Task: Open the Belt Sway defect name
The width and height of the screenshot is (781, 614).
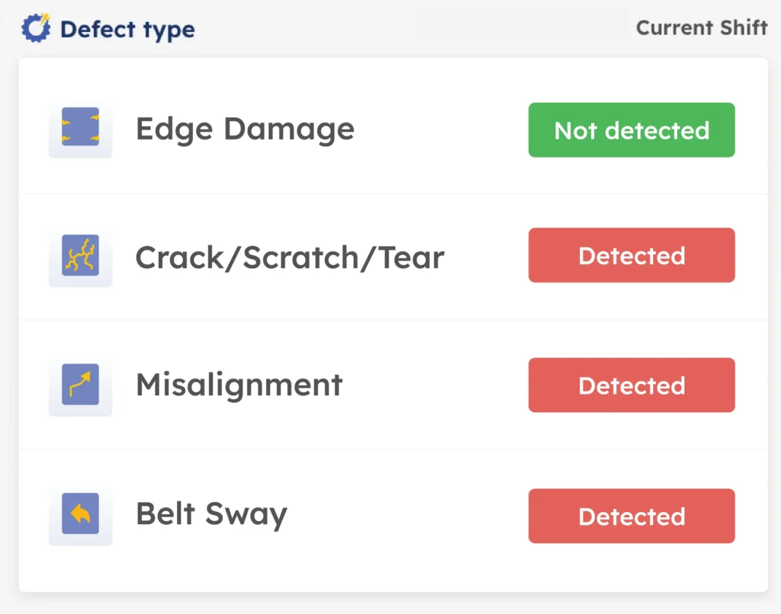Action: click(x=211, y=515)
